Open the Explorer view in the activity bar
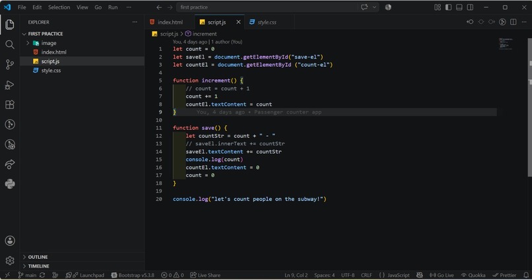This screenshot has width=532, height=280. click(10, 24)
